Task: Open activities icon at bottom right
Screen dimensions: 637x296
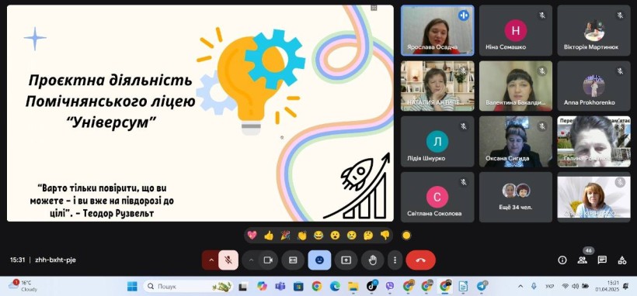Action: 622,260
